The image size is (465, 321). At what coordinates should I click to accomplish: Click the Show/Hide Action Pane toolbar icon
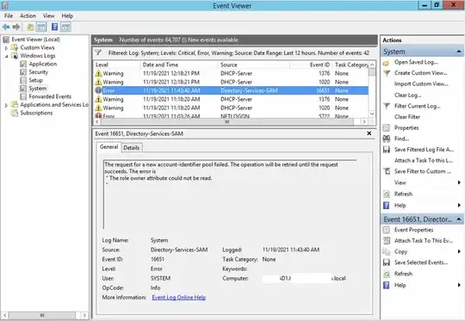pos(65,28)
